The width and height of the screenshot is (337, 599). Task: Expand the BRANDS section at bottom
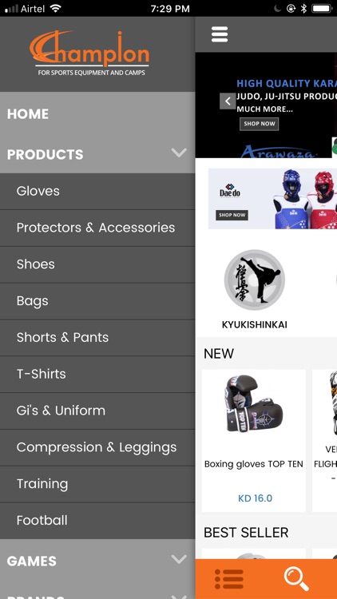(97, 594)
